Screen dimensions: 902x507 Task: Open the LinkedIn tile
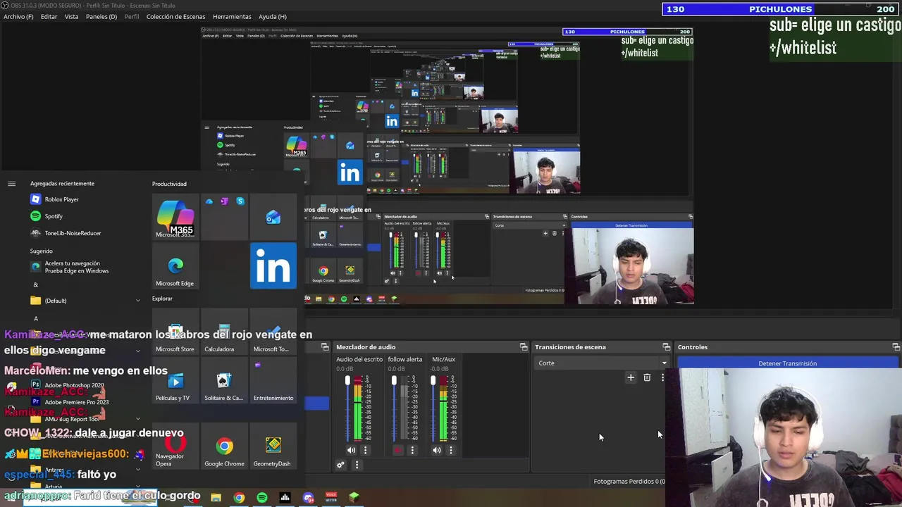point(273,266)
